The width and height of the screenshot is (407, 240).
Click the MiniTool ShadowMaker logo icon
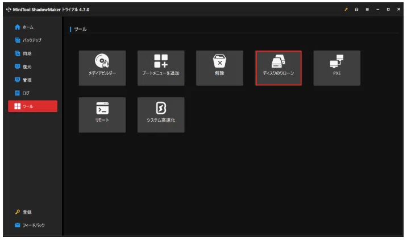[x=9, y=9]
